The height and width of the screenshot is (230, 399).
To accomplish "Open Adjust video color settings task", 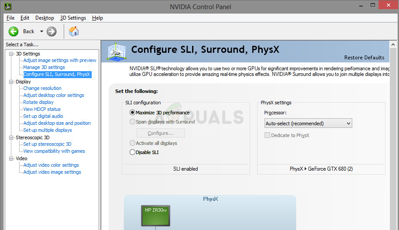I will click(x=51, y=165).
